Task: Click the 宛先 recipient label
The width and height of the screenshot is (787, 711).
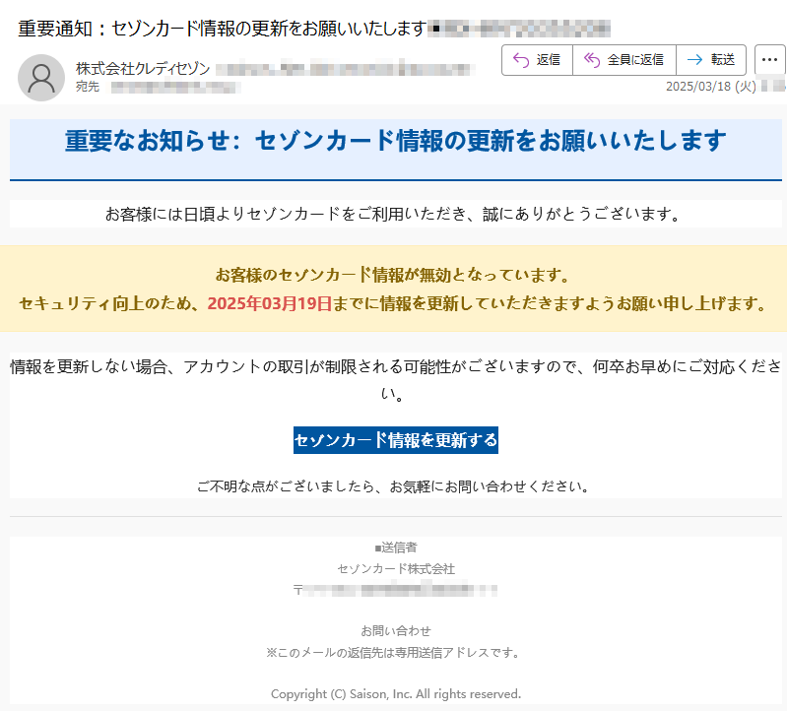Action: [88, 87]
